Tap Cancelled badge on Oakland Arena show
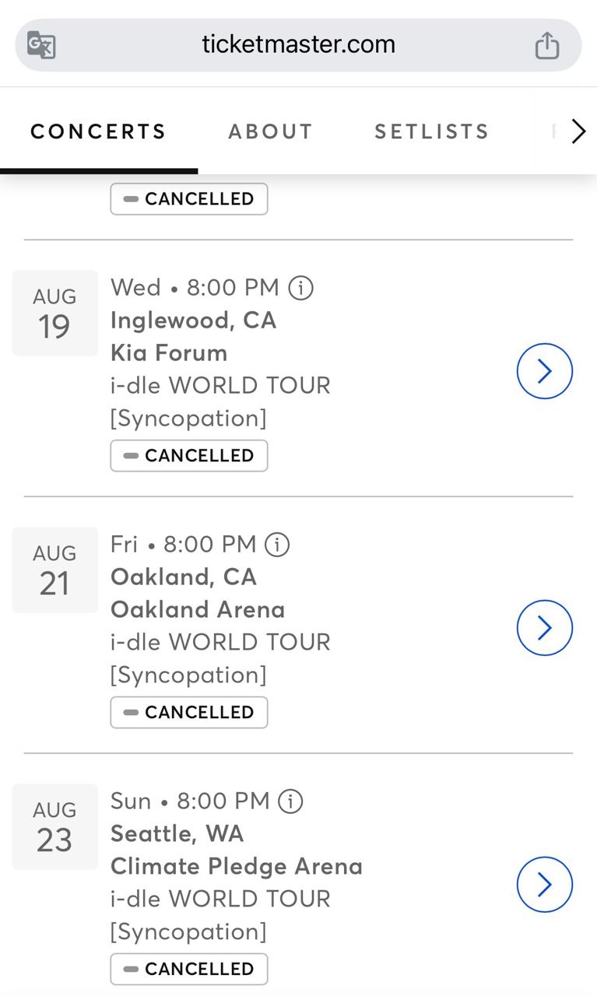Viewport: 597px width, 996px height. pos(189,713)
